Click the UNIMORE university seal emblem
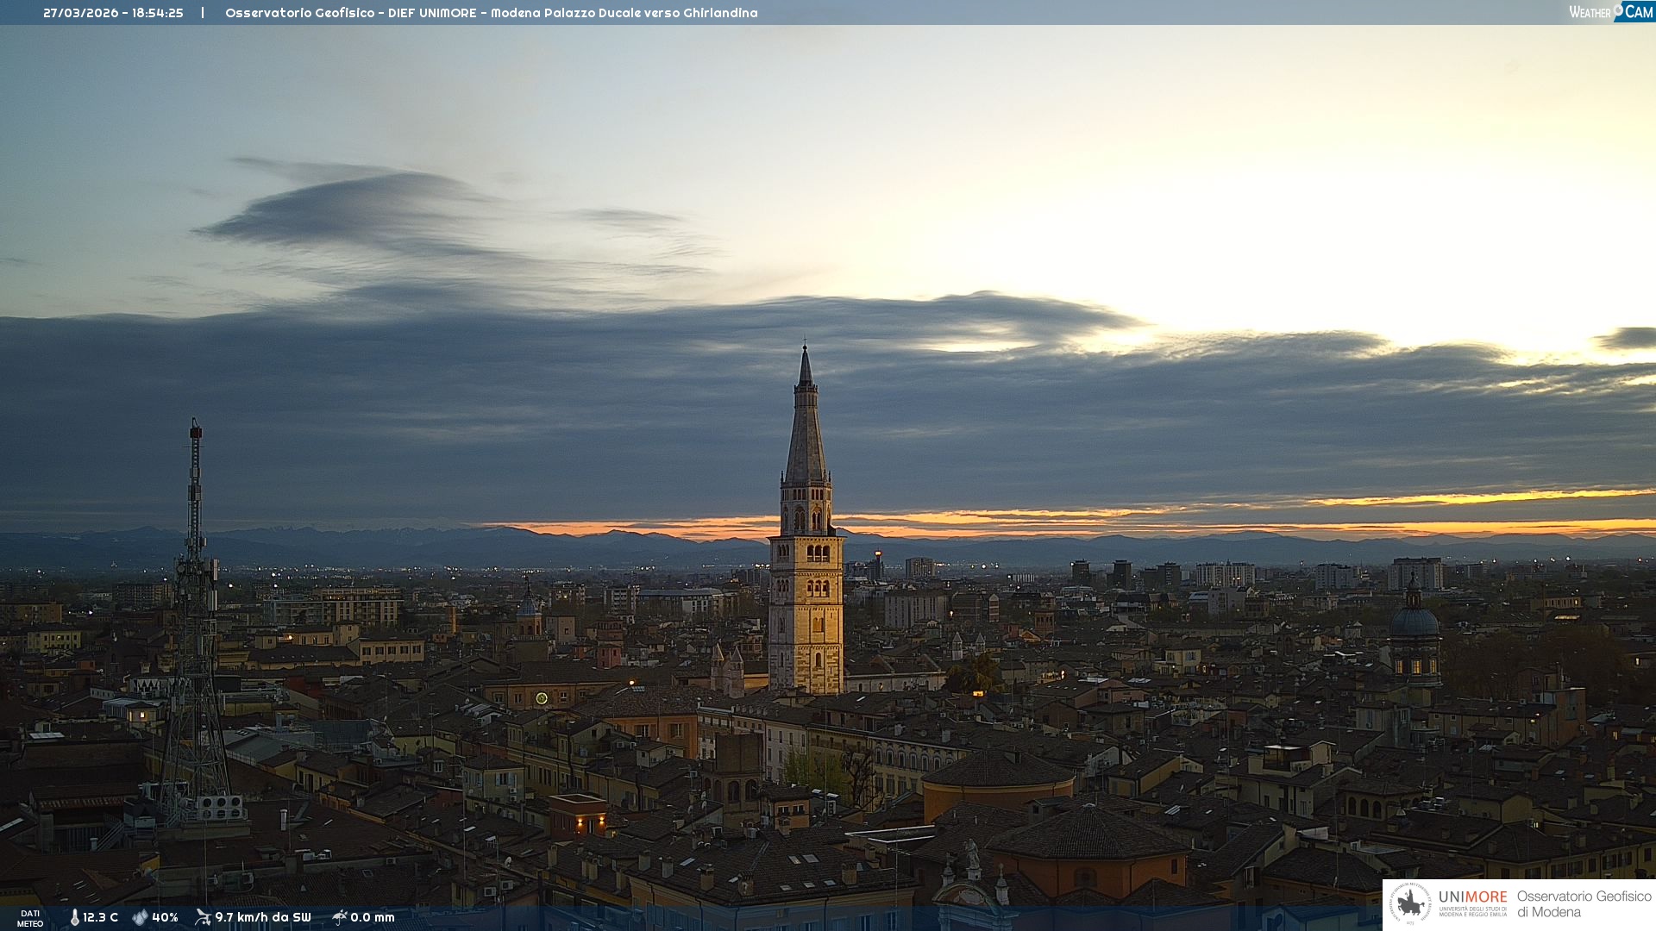The width and height of the screenshot is (1656, 931). point(1410,904)
